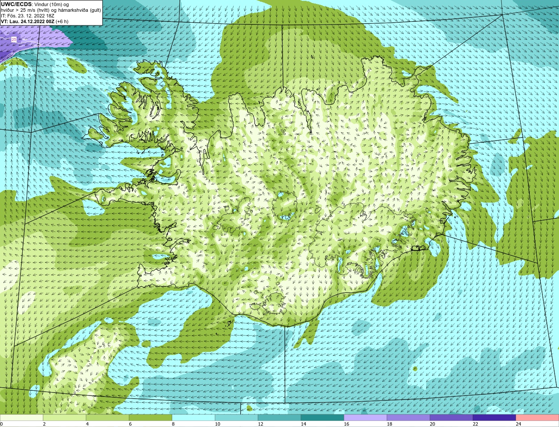
Task: Click the legend tick label '10'
Action: pyautogui.click(x=217, y=424)
